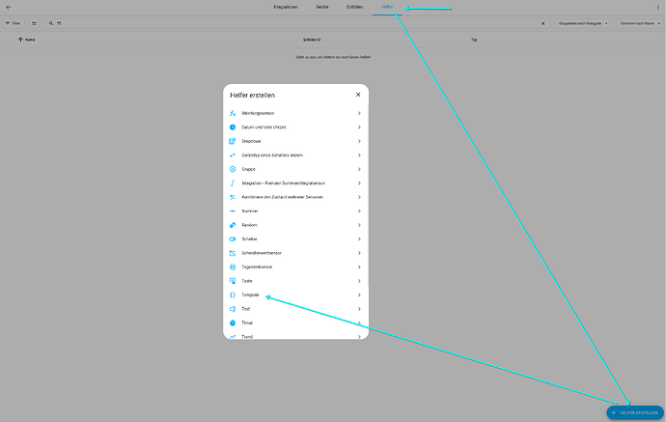This screenshot has width=666, height=422.
Task: Click into the search input field
Action: 290,22
